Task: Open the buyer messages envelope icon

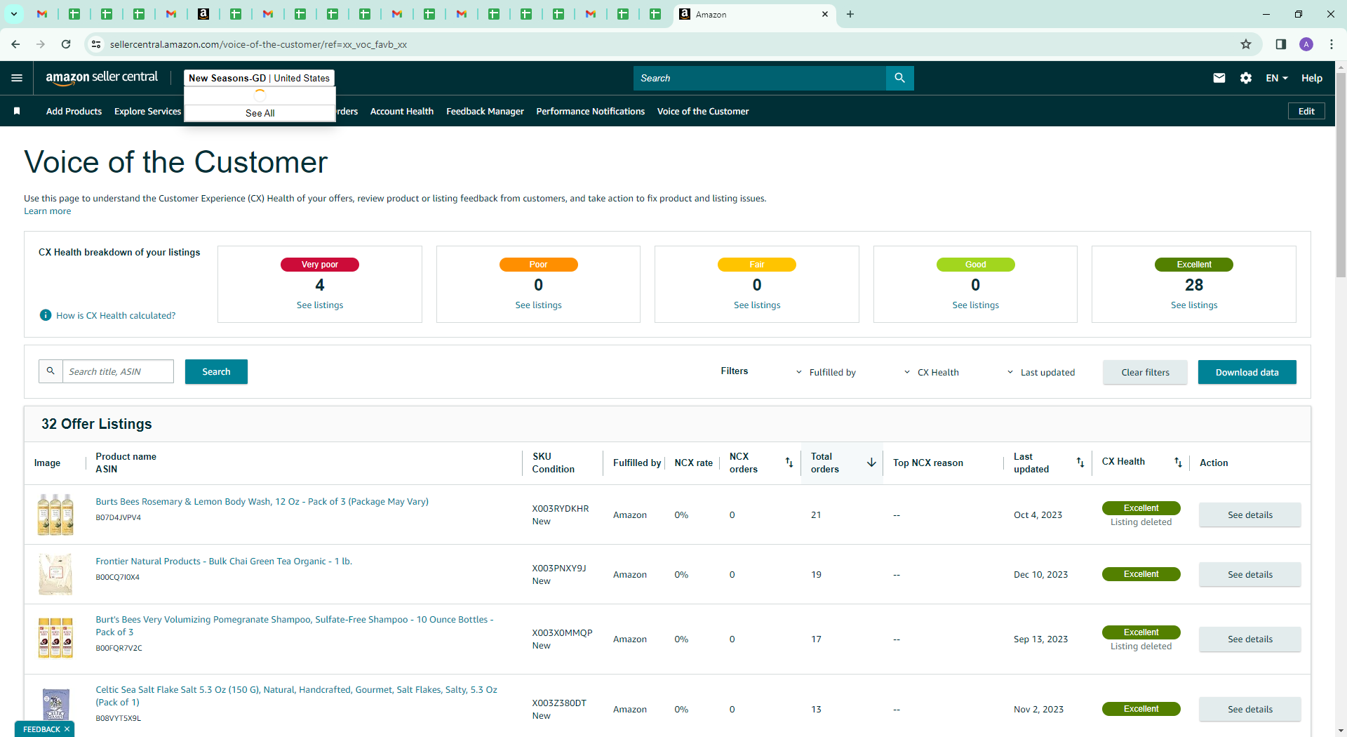Action: click(x=1219, y=78)
